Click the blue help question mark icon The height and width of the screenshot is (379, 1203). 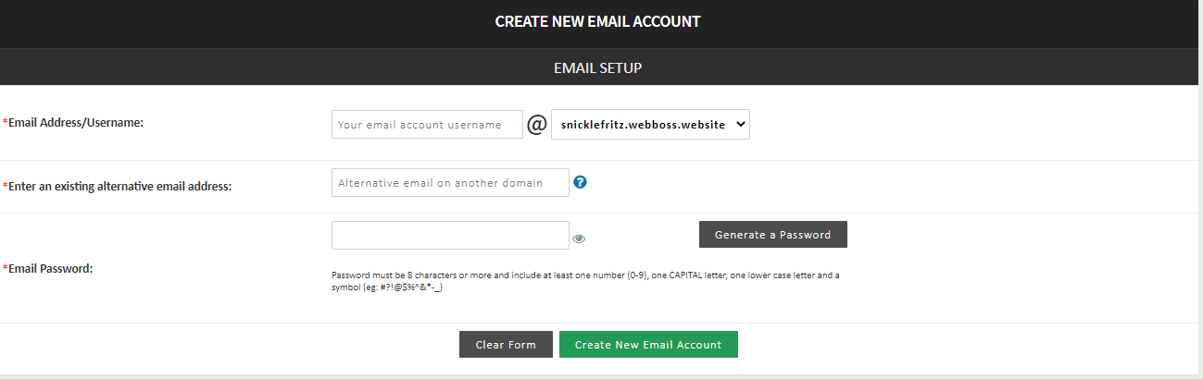point(581,182)
